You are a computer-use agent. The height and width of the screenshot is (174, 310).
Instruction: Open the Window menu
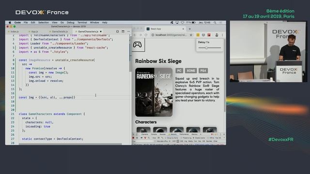(94, 23)
